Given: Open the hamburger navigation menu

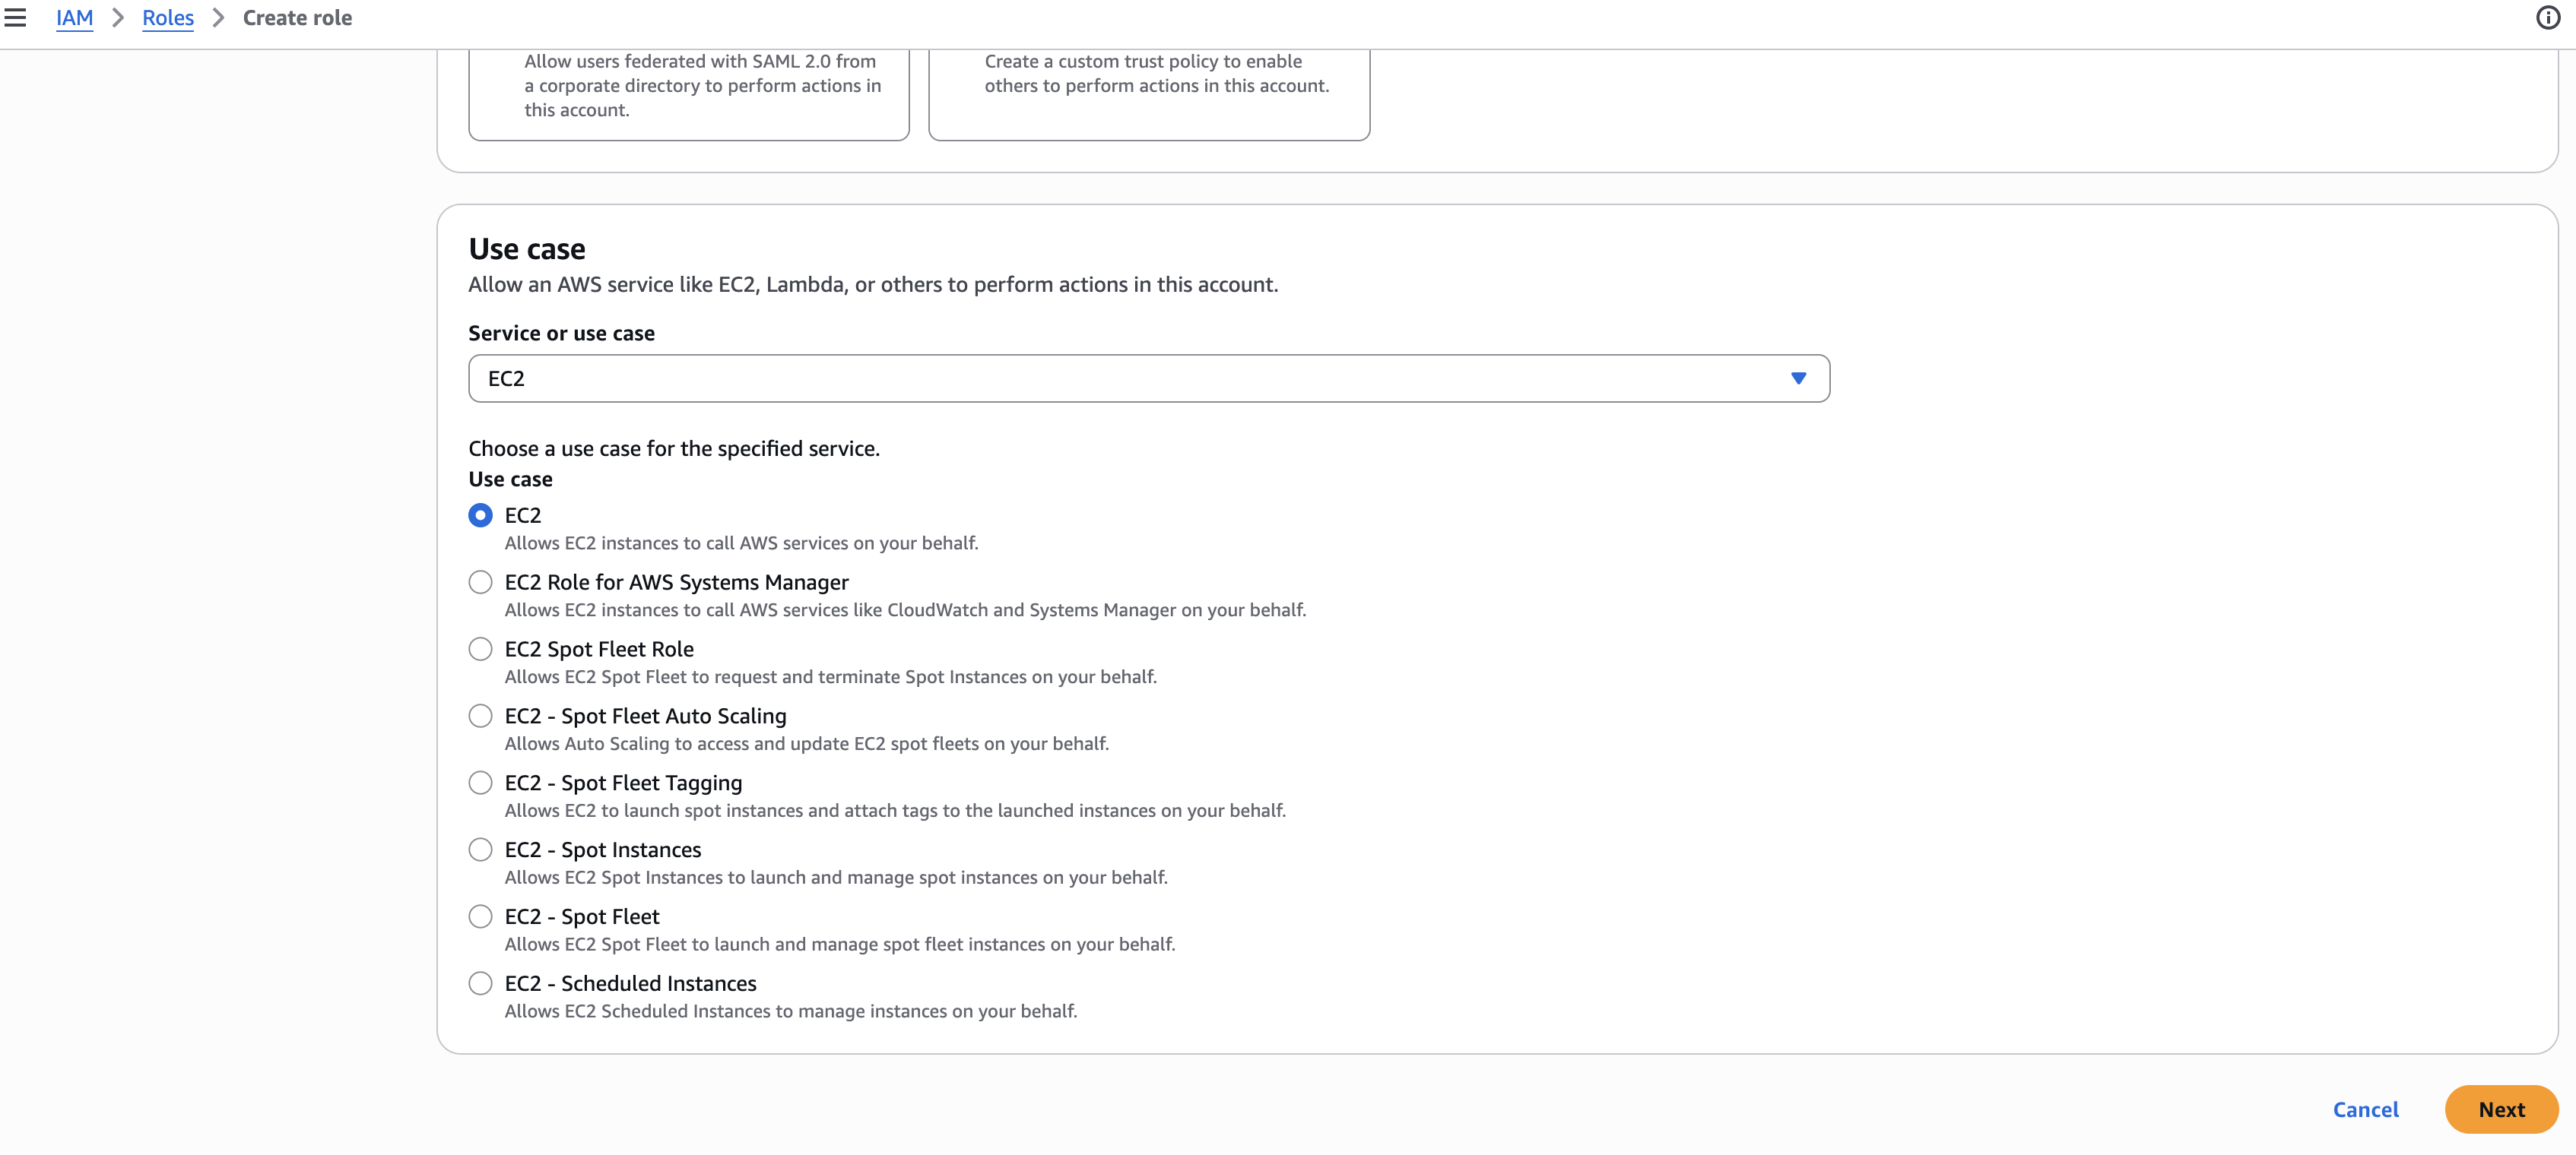Looking at the screenshot, I should (15, 18).
